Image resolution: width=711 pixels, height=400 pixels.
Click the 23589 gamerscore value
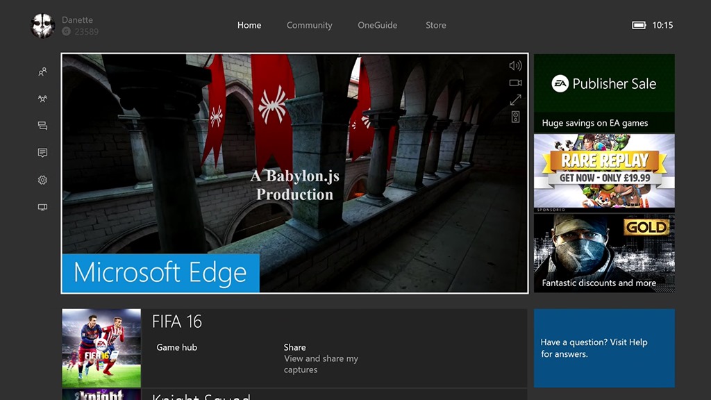[87, 32]
